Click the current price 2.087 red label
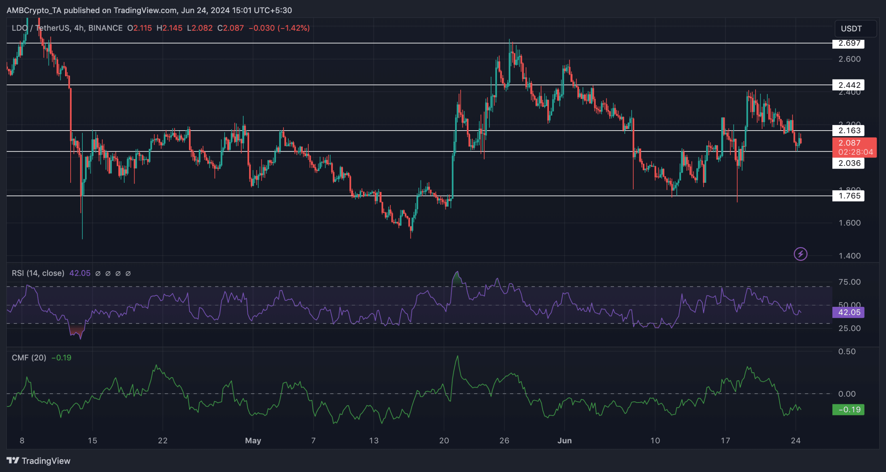Screen dimensions: 886x472 (855, 148)
